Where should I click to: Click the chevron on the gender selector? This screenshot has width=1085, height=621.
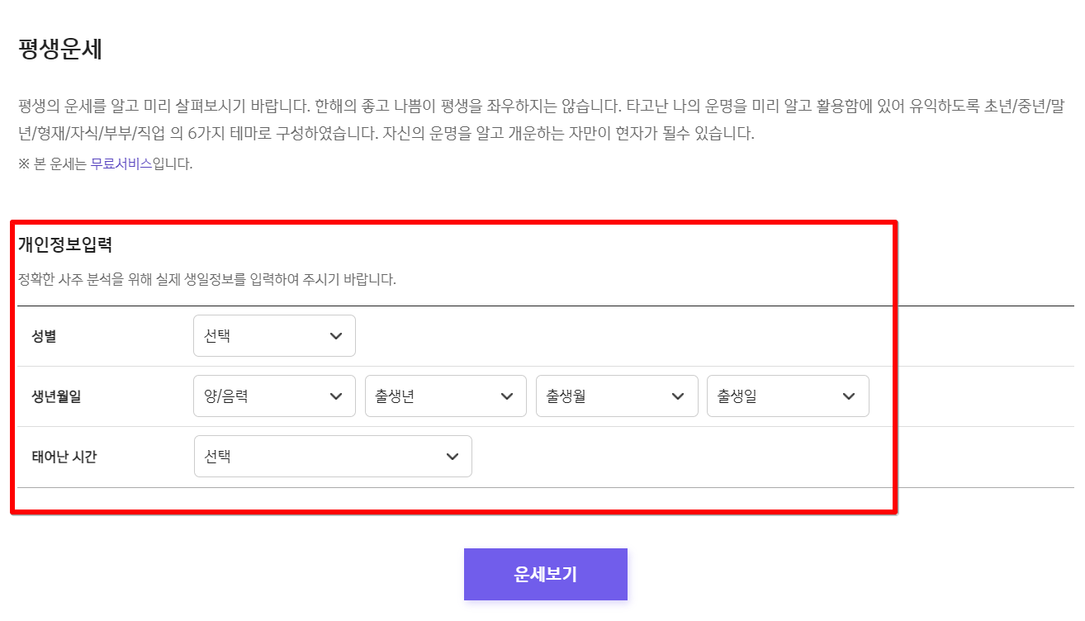click(335, 335)
